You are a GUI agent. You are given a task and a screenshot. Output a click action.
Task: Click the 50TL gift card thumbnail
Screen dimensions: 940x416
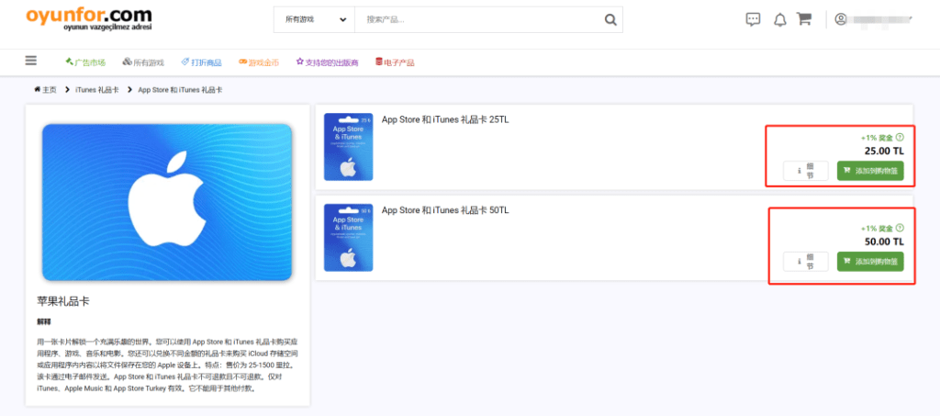pyautogui.click(x=348, y=237)
